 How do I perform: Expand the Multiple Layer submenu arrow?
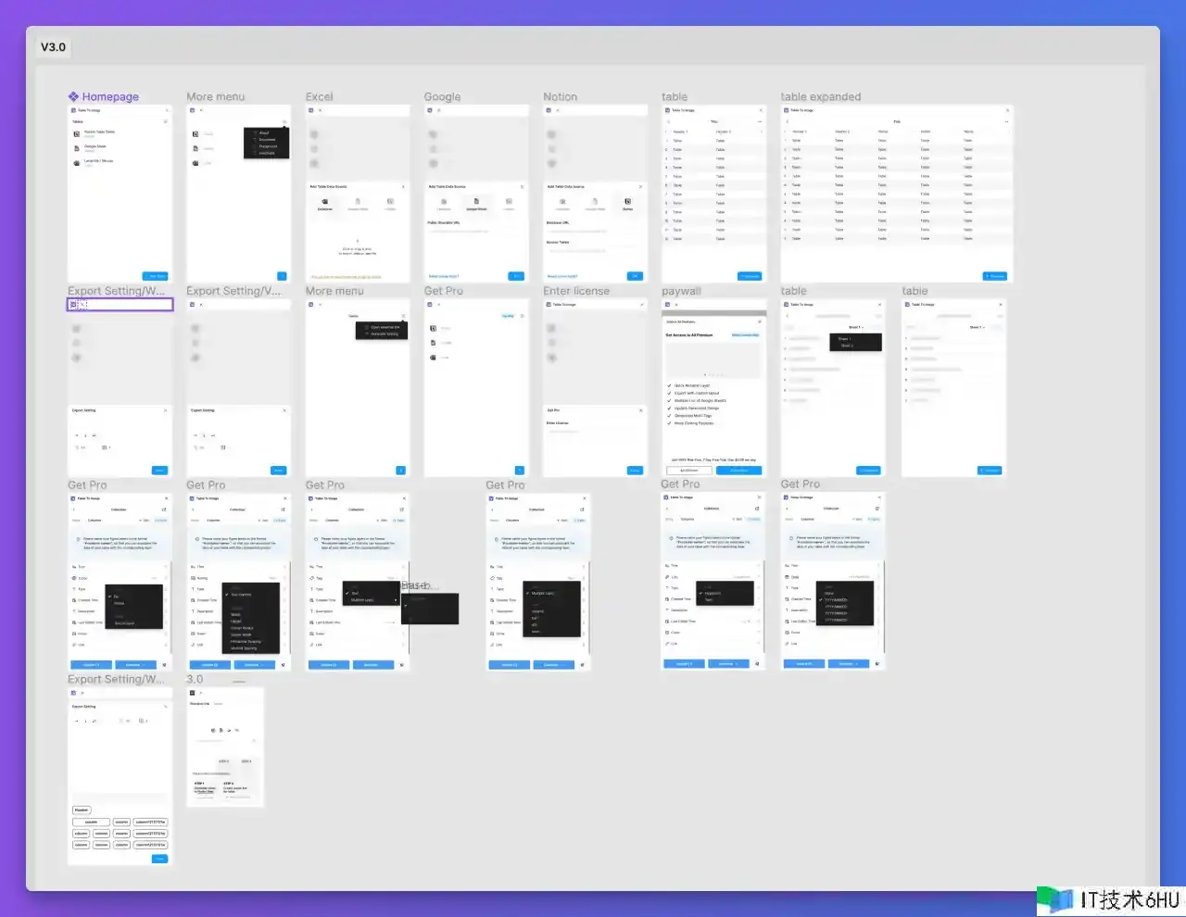[396, 600]
